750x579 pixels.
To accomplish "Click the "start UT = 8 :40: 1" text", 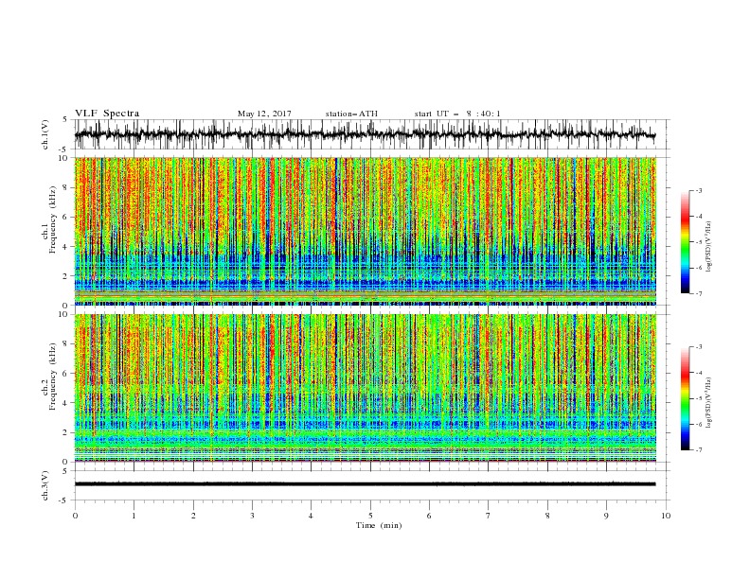I will [x=457, y=114].
